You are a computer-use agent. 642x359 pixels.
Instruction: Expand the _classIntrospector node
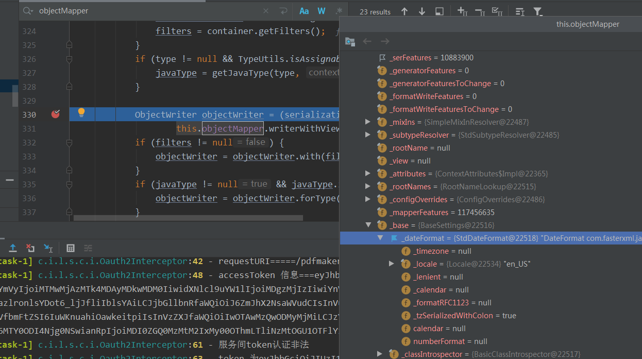click(379, 354)
